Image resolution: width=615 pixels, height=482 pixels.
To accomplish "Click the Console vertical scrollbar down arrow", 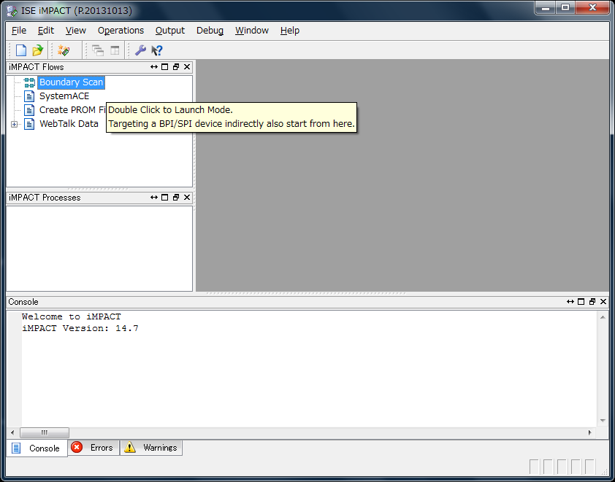I will 603,421.
